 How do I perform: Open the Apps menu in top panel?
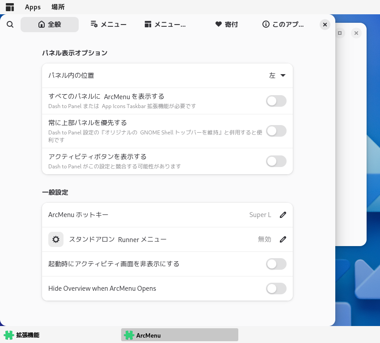click(33, 7)
